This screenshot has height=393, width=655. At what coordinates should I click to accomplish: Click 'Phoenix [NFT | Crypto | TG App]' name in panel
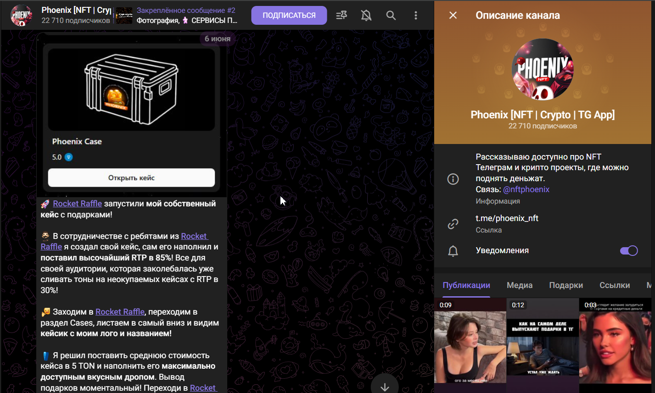543,115
